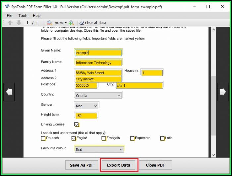Click the current page number box
The width and height of the screenshot is (232, 176).
pos(27,23)
